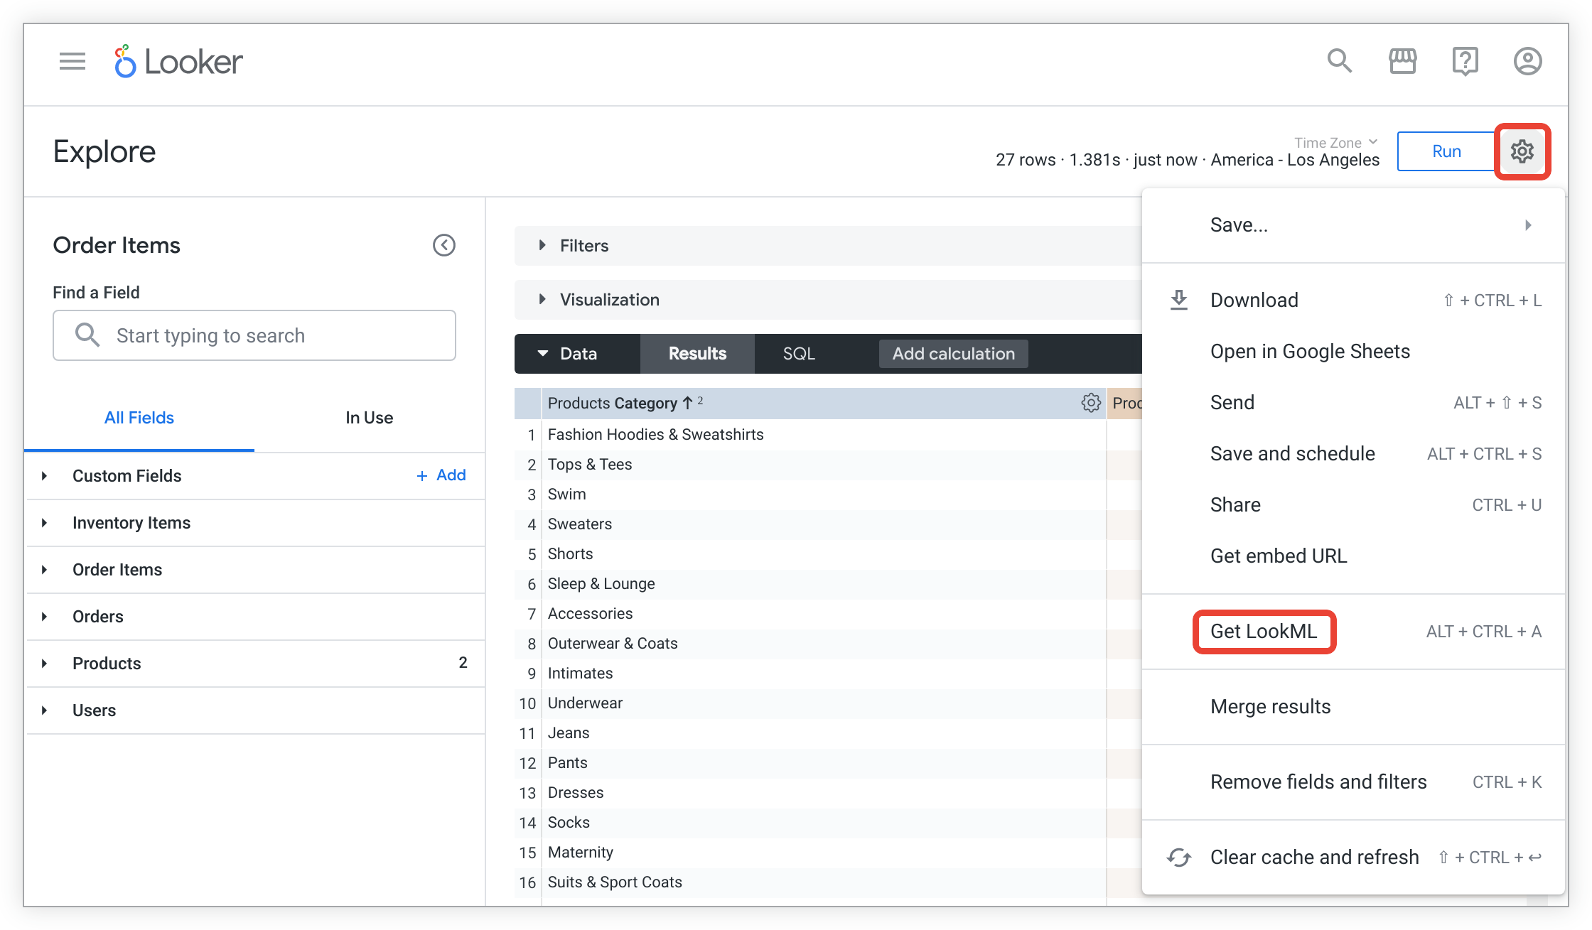
Task: Click the Explore actions gear icon
Action: (1522, 151)
